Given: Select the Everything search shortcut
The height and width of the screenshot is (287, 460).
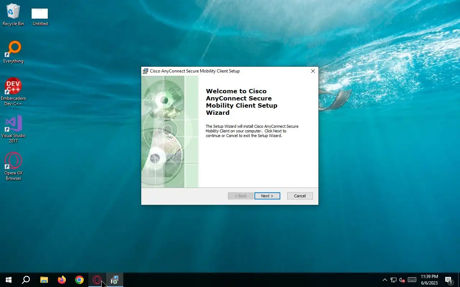Looking at the screenshot, I should coord(13,52).
